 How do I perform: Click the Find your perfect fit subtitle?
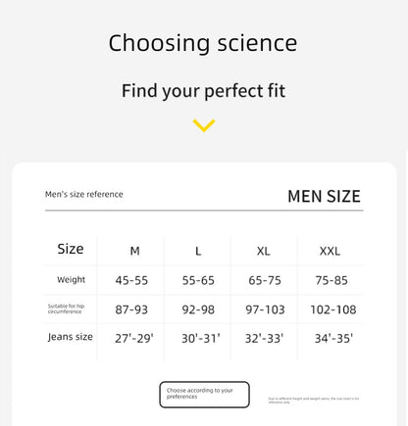point(203,91)
